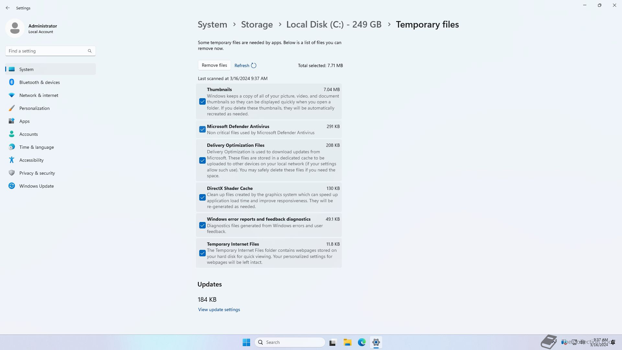Toggle Temporary Internet Files checkbox
The height and width of the screenshot is (350, 622).
pyautogui.click(x=202, y=253)
